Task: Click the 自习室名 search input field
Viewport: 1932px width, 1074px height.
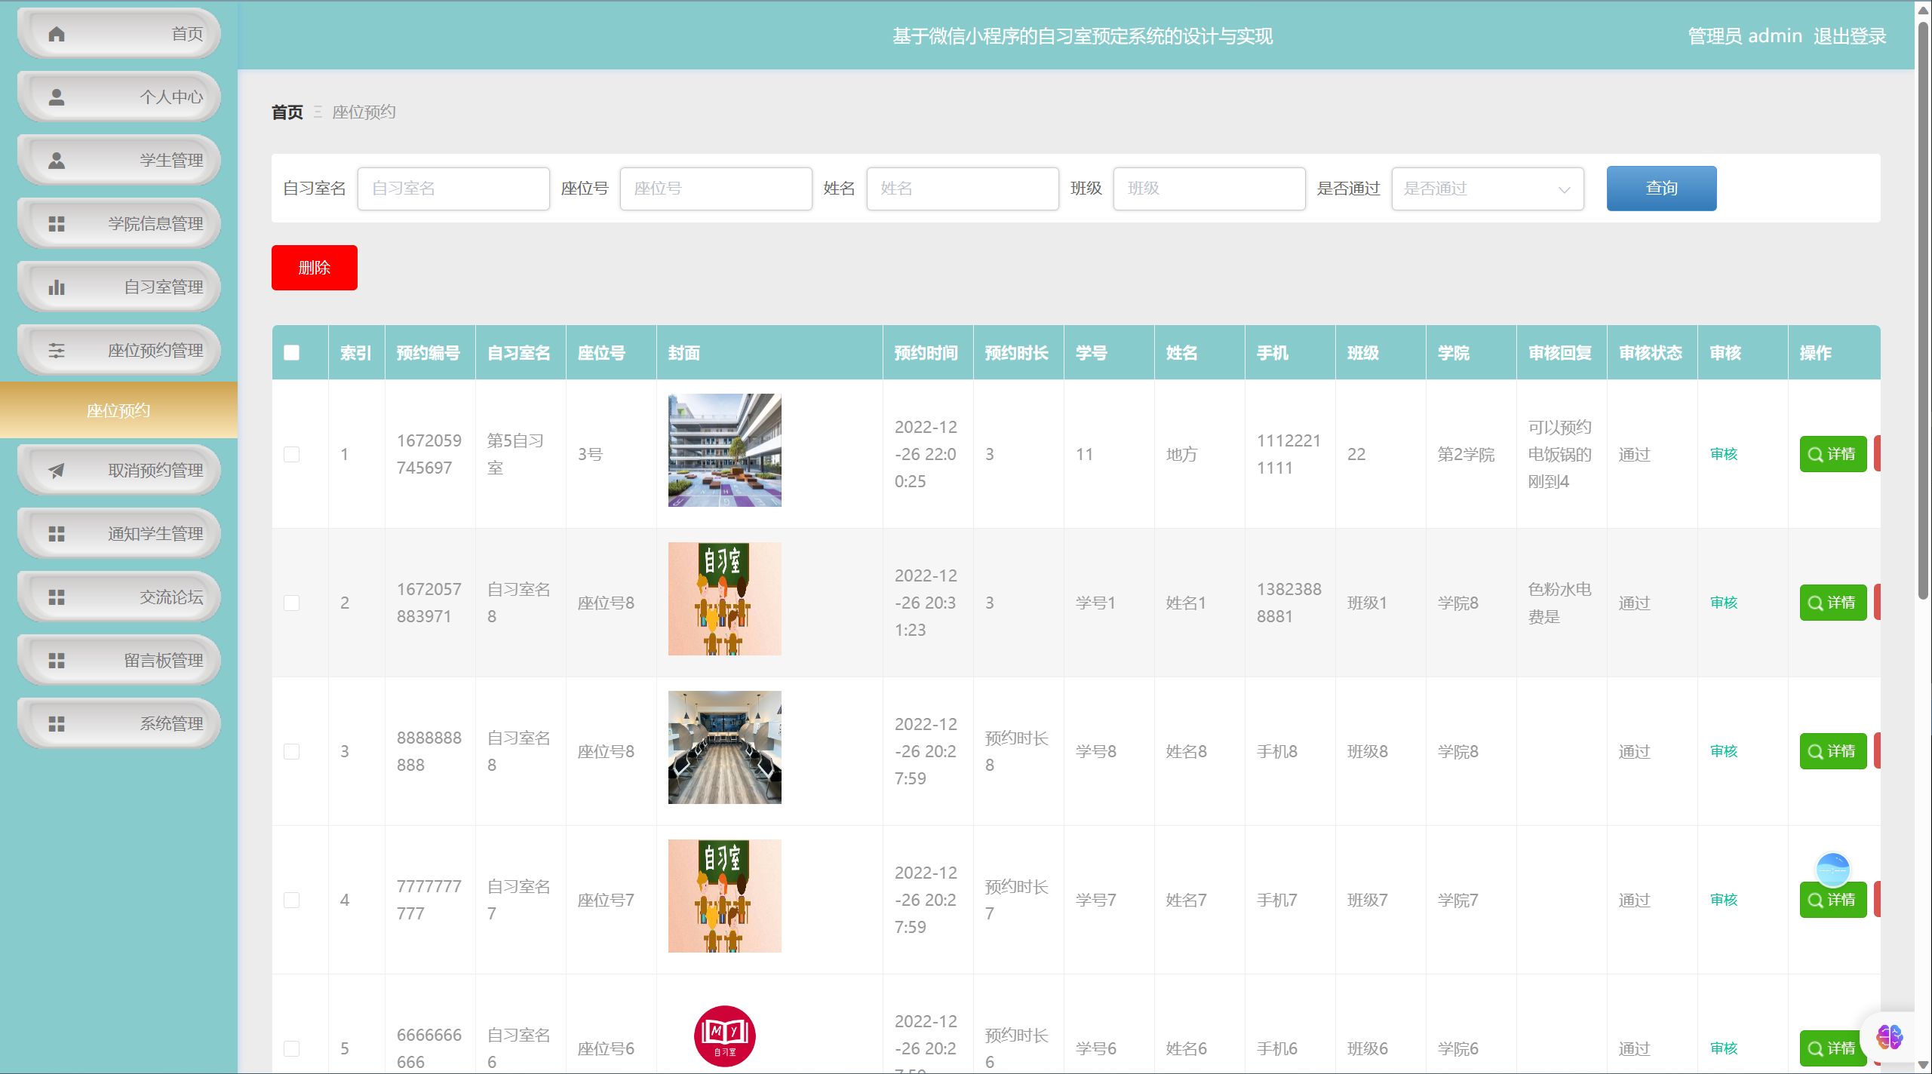Action: (453, 189)
